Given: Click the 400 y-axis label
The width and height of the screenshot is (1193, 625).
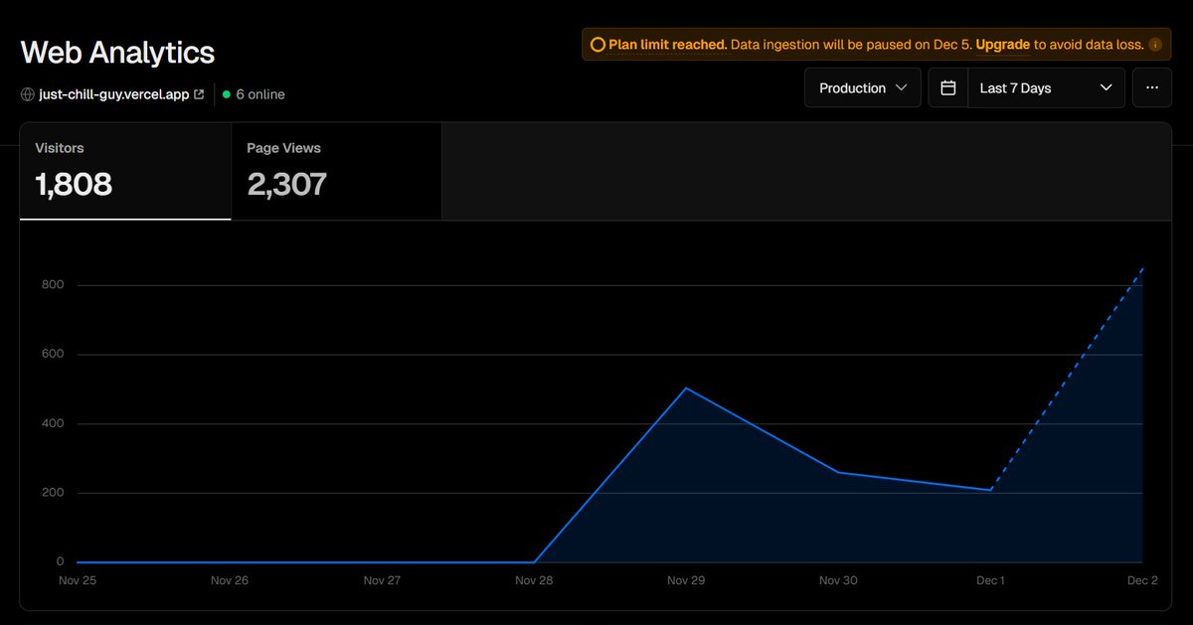Looking at the screenshot, I should pos(53,424).
